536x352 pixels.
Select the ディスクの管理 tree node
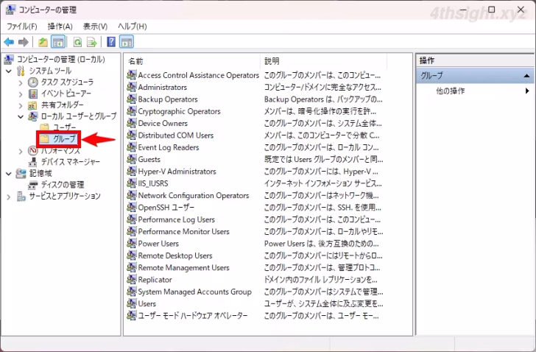click(x=63, y=185)
